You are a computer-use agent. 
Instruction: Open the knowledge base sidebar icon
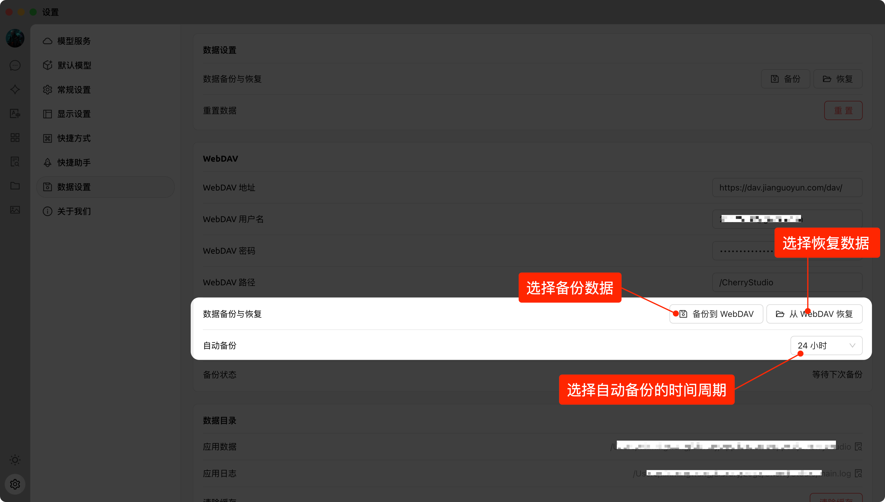[15, 162]
